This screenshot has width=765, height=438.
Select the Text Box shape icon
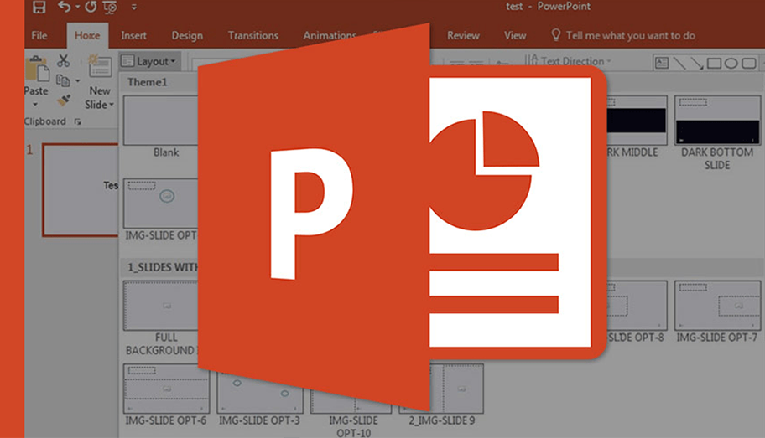coord(662,63)
